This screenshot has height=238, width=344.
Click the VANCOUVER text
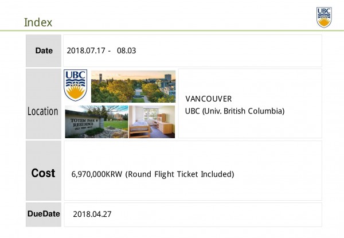coord(209,99)
